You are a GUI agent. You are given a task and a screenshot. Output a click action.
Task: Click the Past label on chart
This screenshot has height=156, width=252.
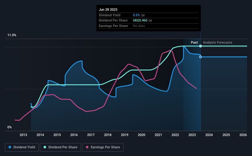tap(194, 42)
